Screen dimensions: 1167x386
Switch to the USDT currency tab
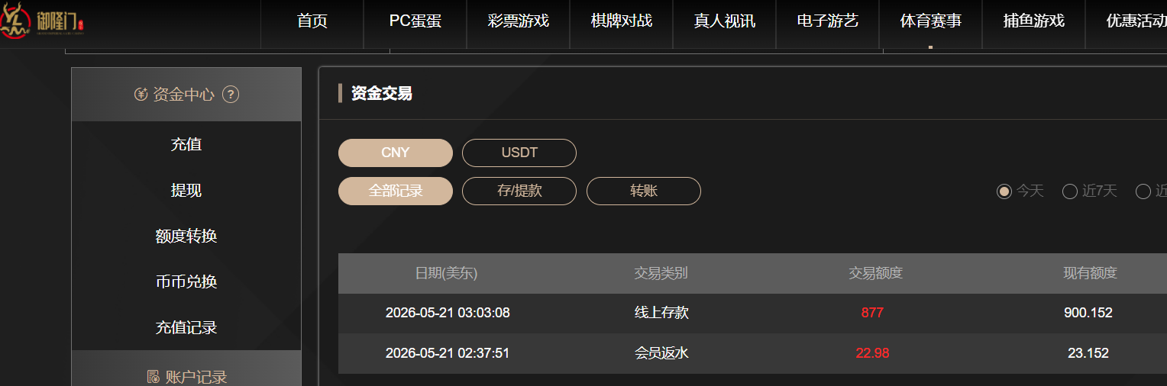tap(519, 153)
